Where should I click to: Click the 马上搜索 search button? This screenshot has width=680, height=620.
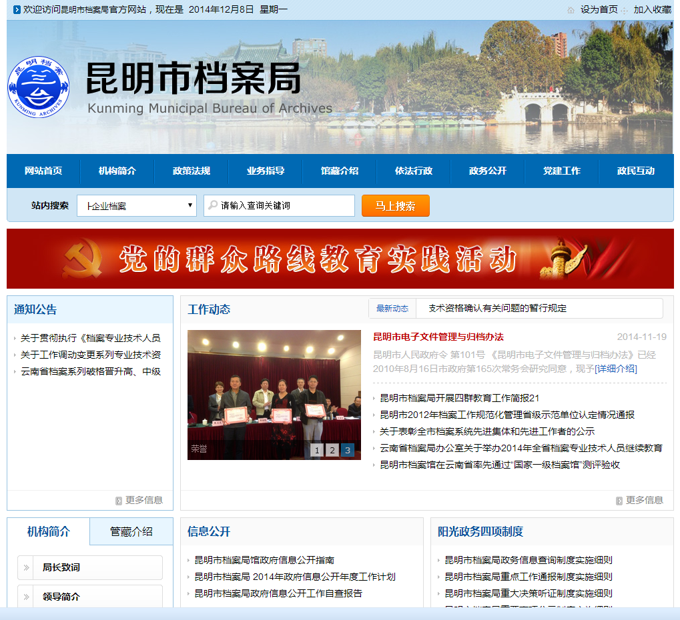(x=395, y=206)
